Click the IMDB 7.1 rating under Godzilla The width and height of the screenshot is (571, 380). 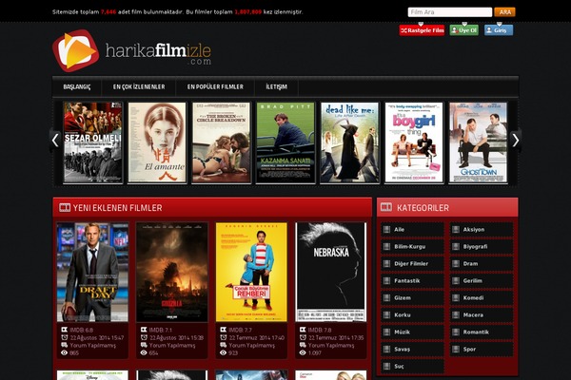[161, 330]
